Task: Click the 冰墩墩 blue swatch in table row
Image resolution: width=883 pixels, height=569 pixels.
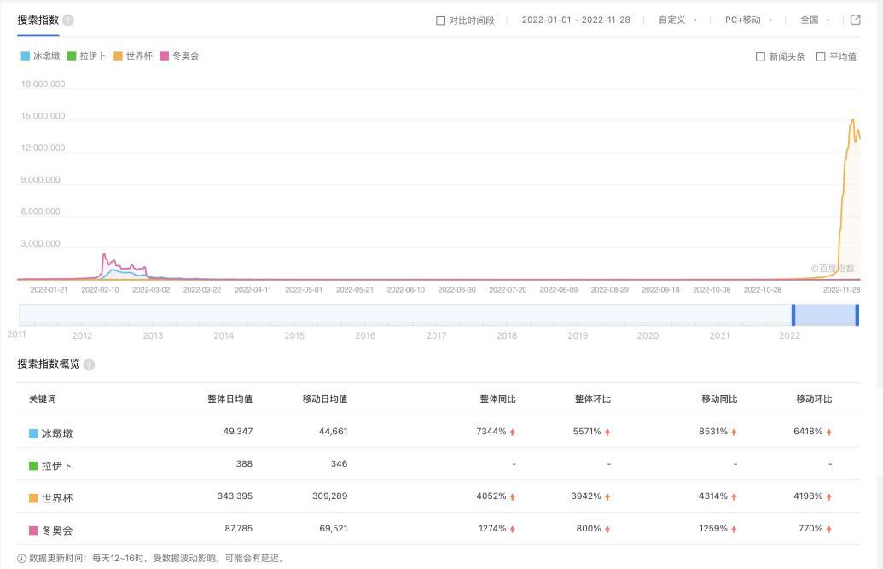Action: 33,434
